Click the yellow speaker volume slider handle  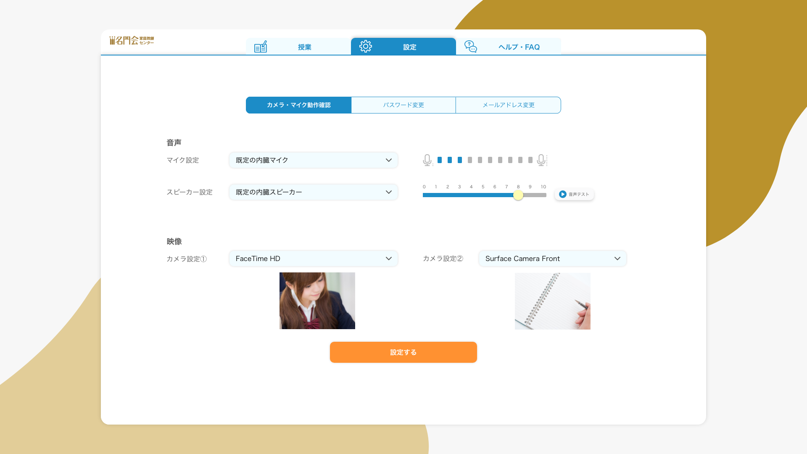(x=518, y=195)
